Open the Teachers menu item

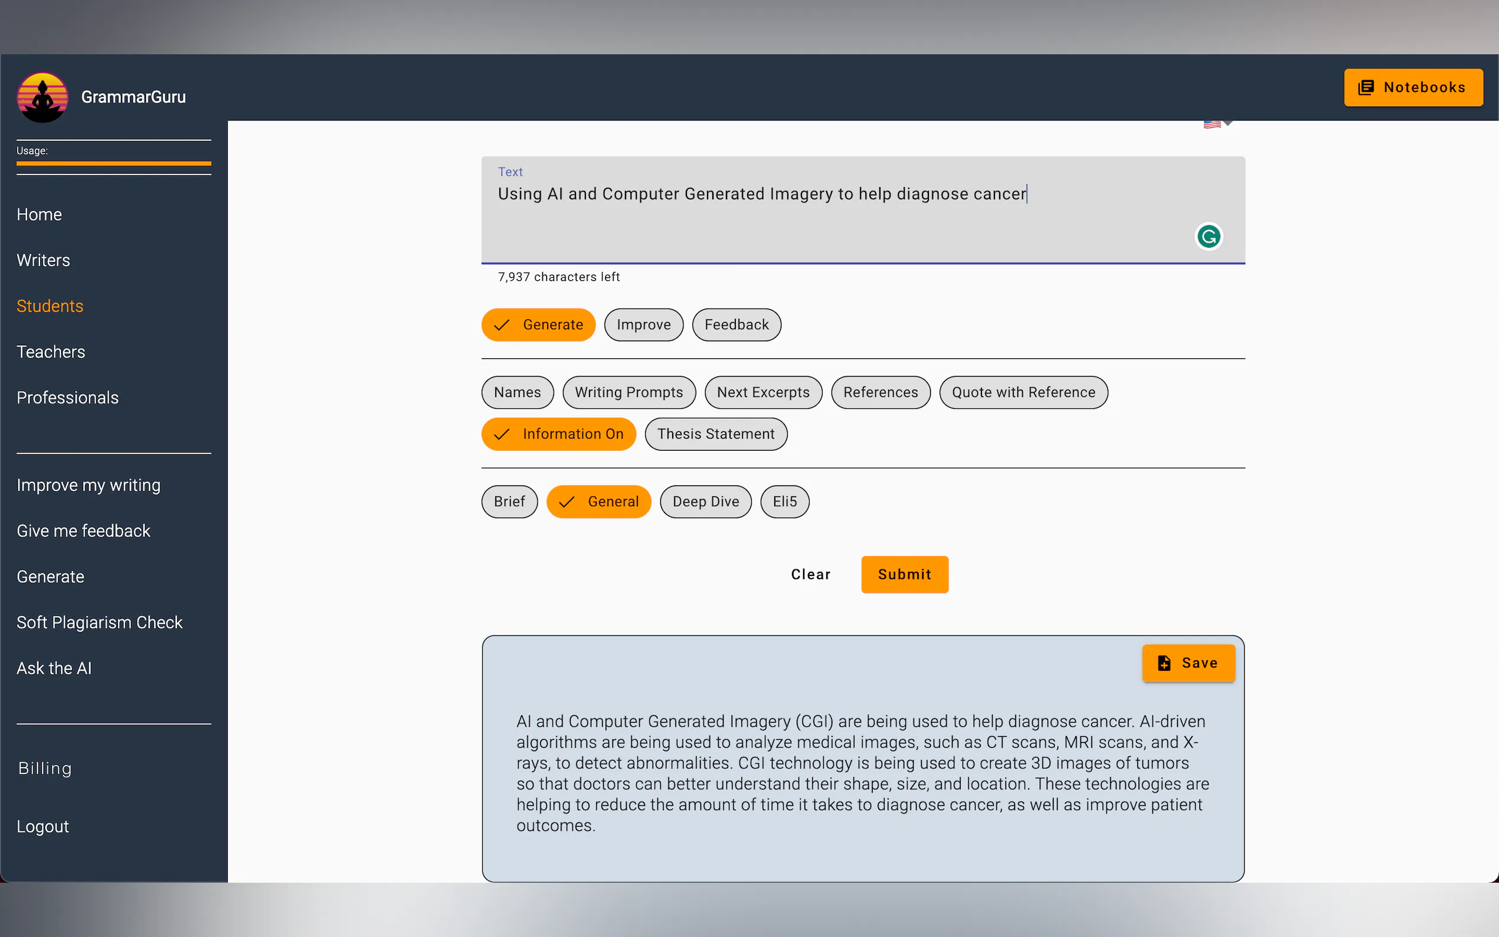51,352
